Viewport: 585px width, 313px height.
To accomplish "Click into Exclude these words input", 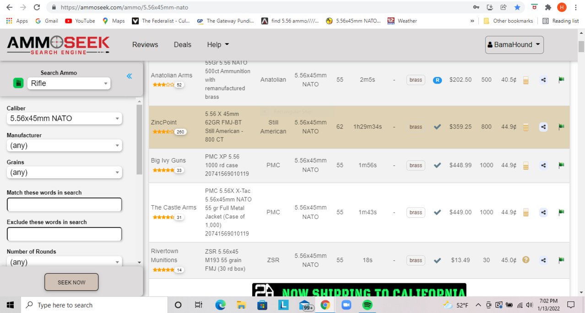I will tap(65, 234).
